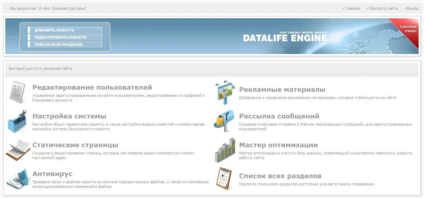424x198 pixels.
Task: Select РЕДАКТИРОВАТЬ НОВОСТИ in banner menu
Action: click(x=65, y=37)
